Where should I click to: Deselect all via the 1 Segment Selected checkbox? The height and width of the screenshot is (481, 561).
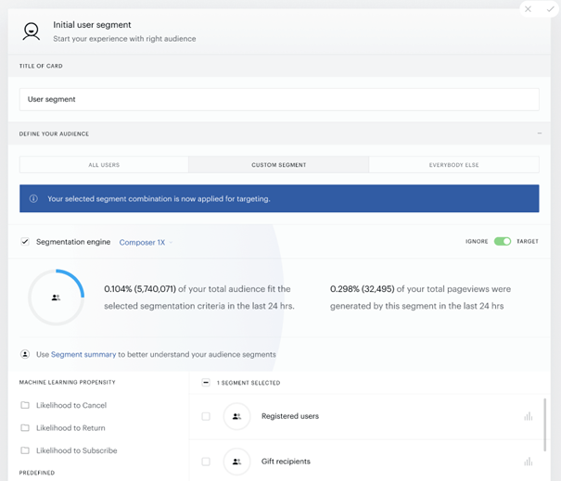[x=206, y=383]
